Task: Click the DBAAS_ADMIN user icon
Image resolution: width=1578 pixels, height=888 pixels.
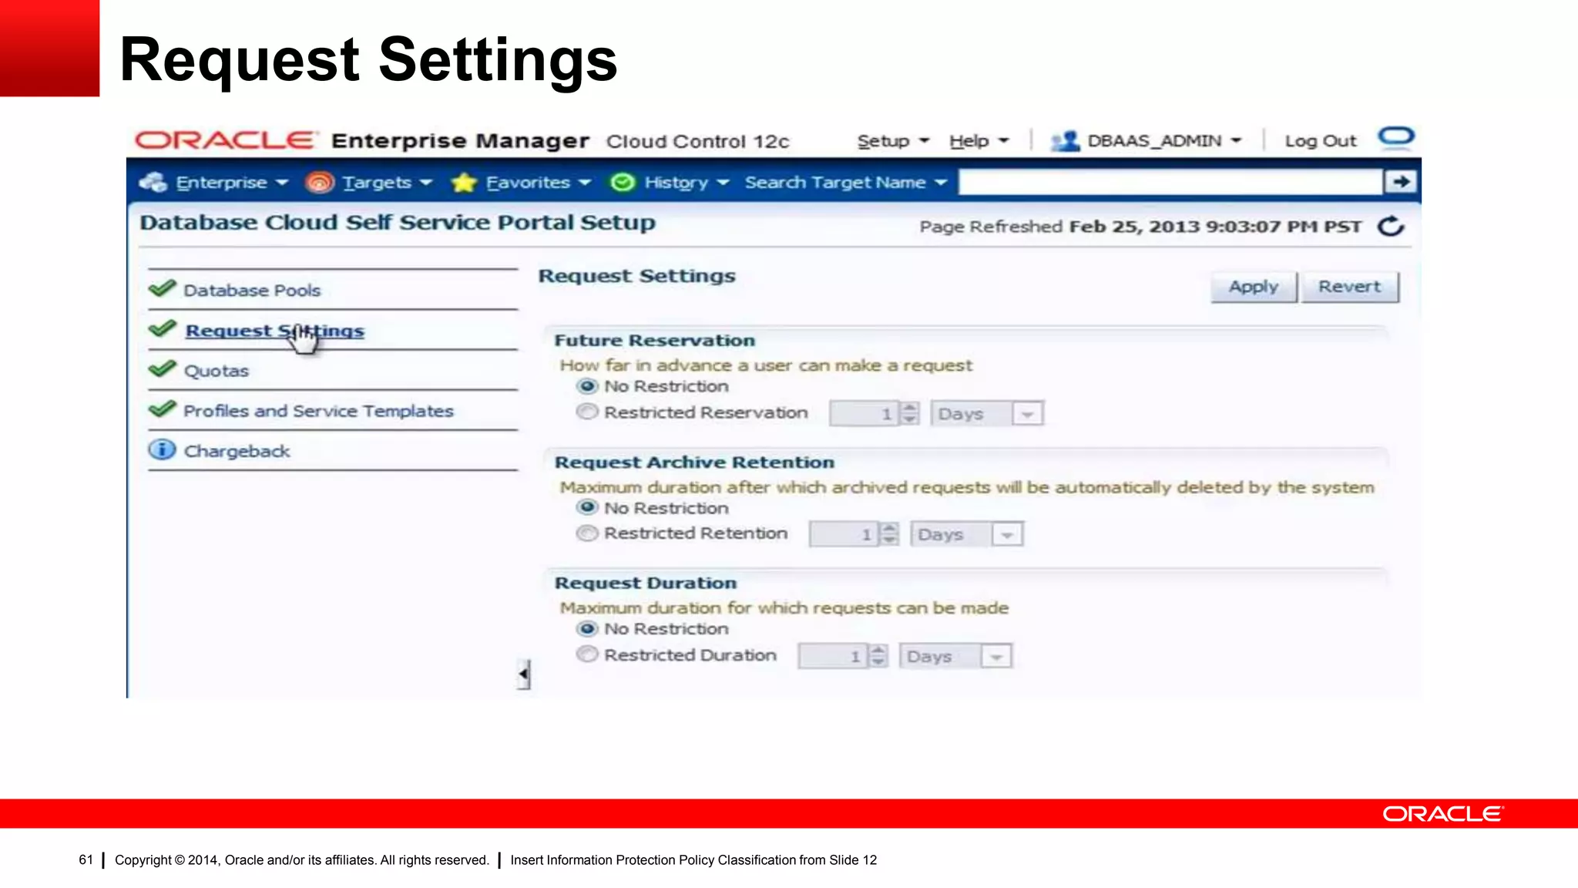Action: 1066,141
